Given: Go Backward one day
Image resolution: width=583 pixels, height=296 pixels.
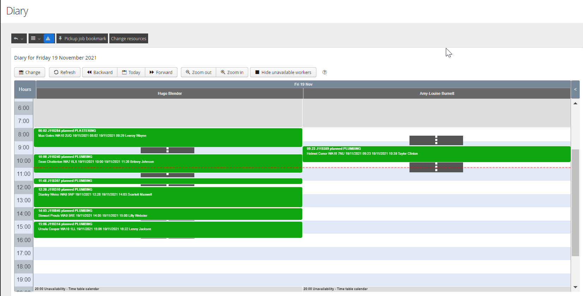Looking at the screenshot, I should click(100, 72).
